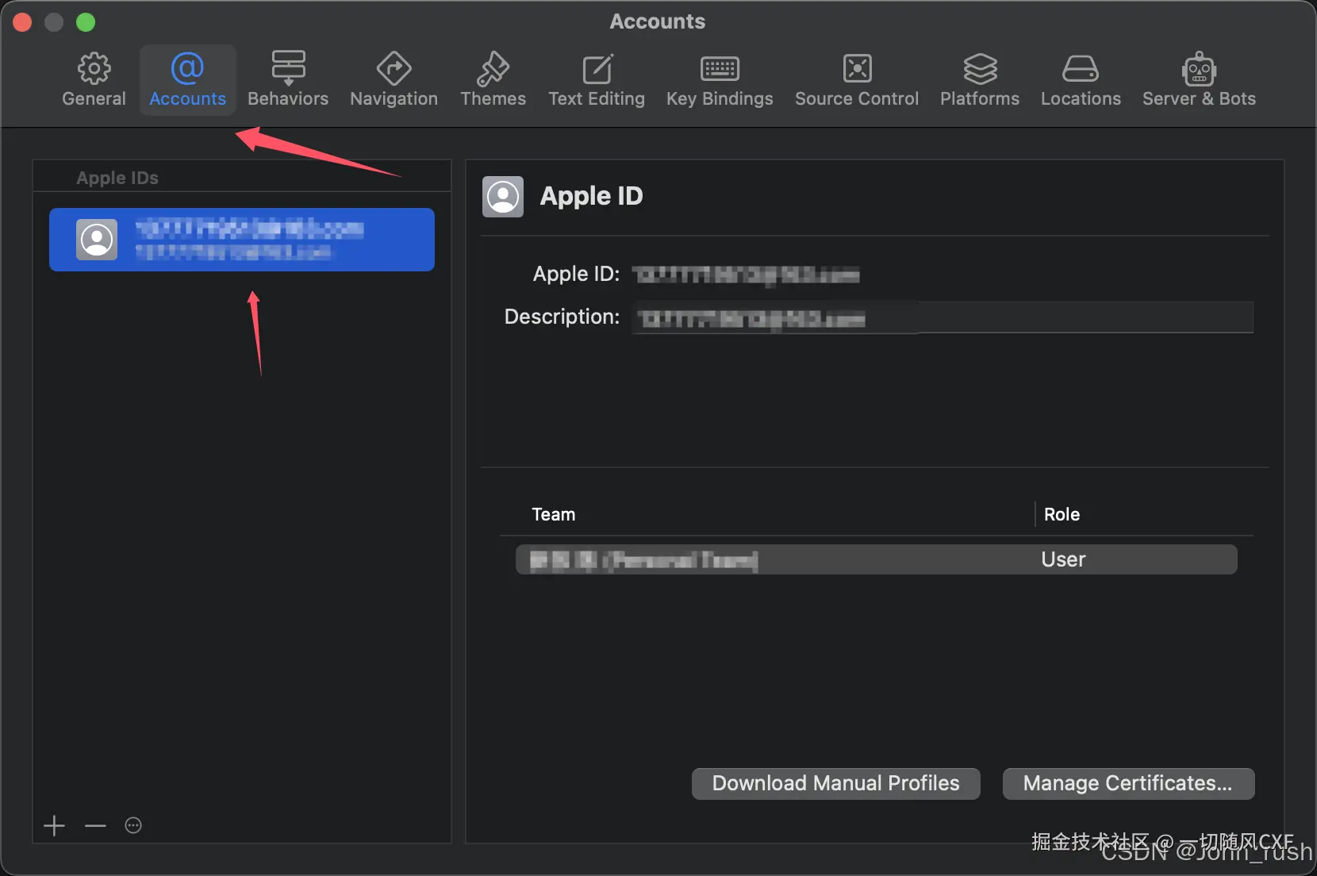Open the Themes paintbrush icon

click(493, 68)
